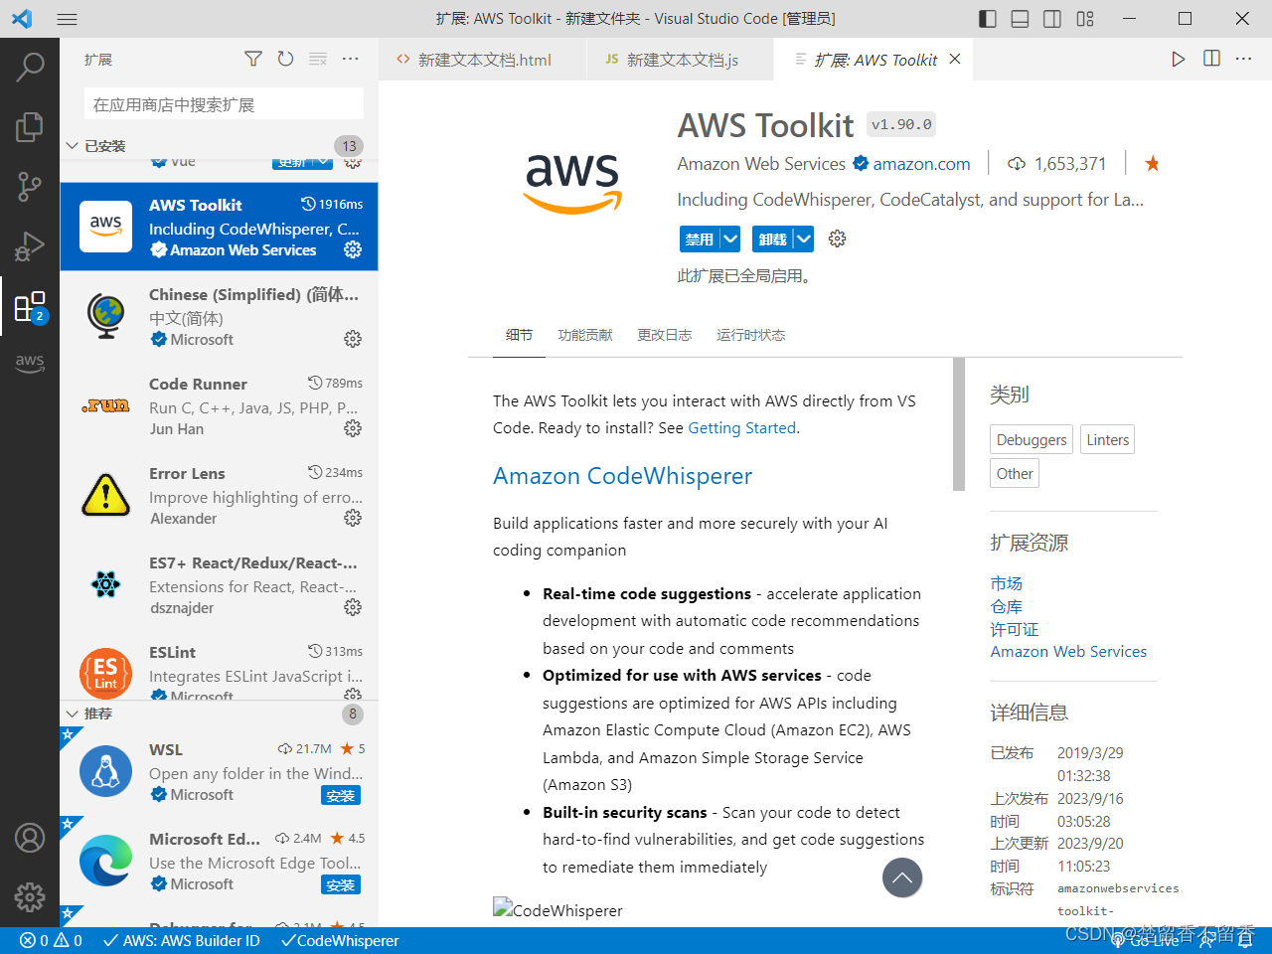1272x954 pixels.
Task: Split the editor to the right
Action: pyautogui.click(x=1211, y=59)
